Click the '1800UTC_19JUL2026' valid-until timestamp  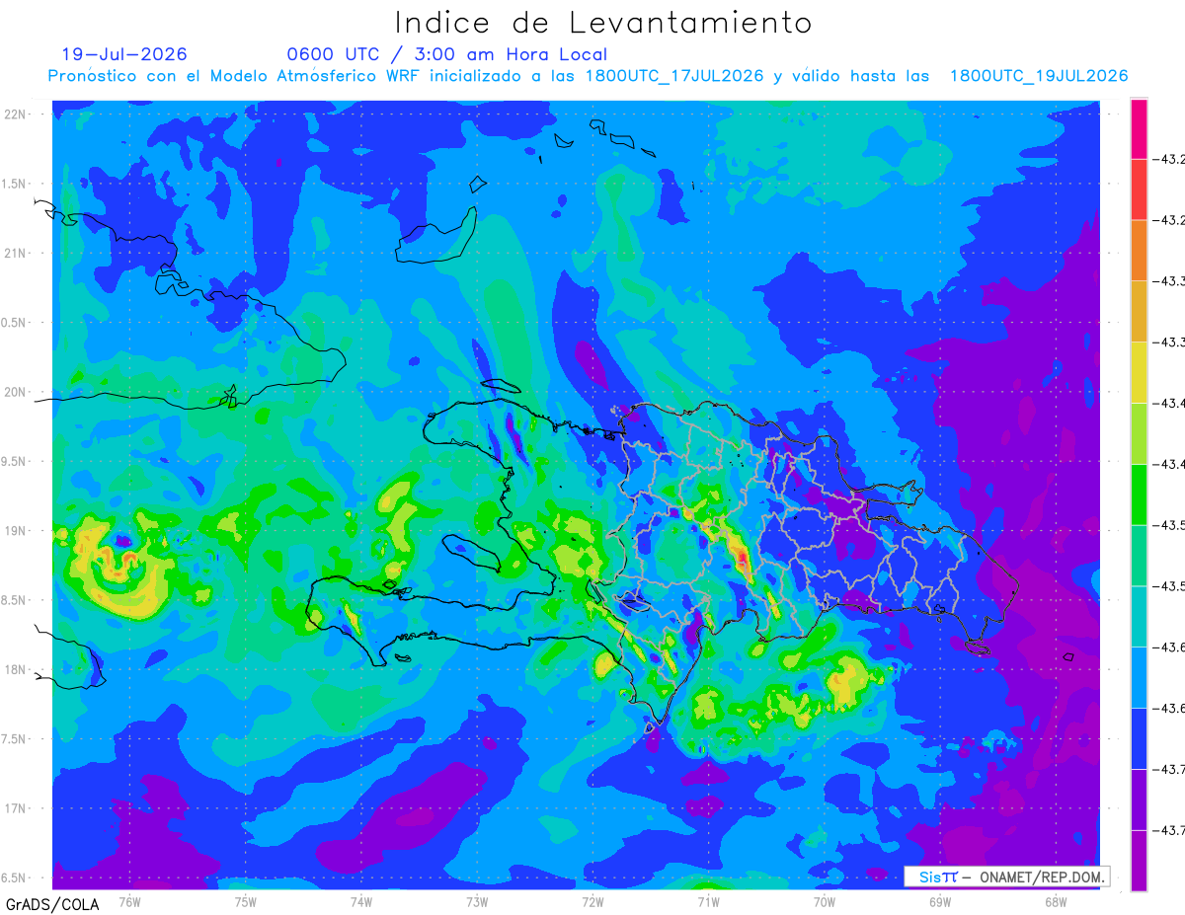[1039, 76]
